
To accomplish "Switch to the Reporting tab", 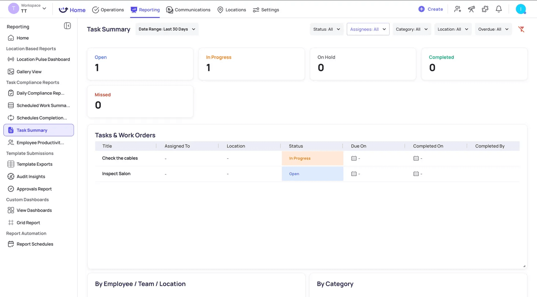I will 145,10.
